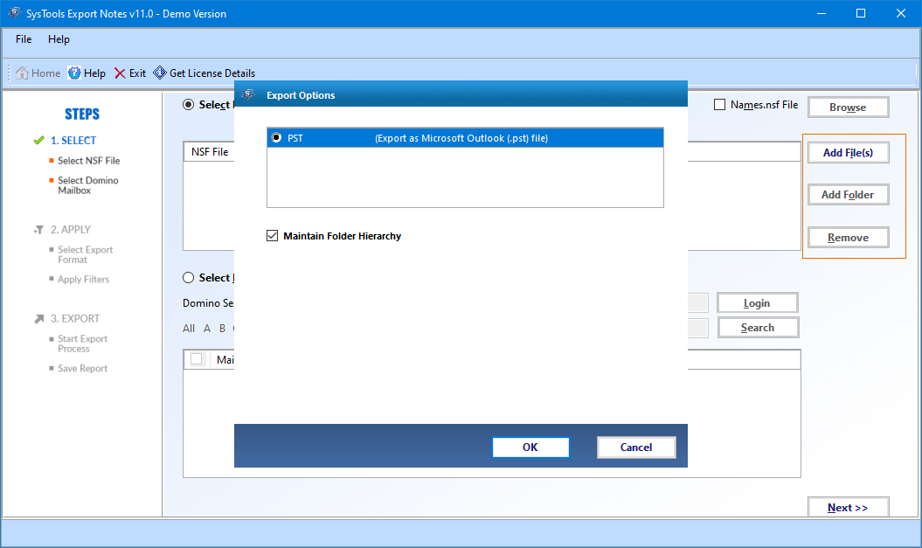Viewport: 922px width, 548px height.
Task: Open the Help menu
Action: click(x=59, y=39)
